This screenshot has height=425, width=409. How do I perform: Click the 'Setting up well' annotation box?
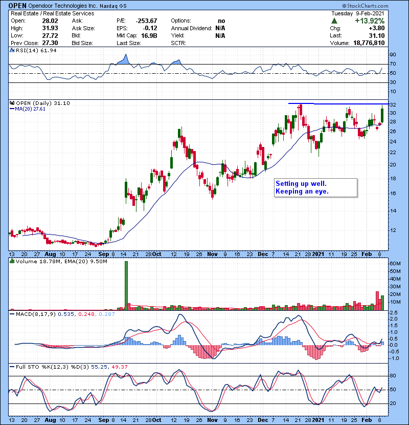tap(315, 187)
